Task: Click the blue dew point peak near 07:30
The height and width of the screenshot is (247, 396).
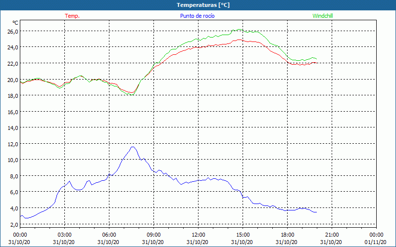Action: [133, 147]
